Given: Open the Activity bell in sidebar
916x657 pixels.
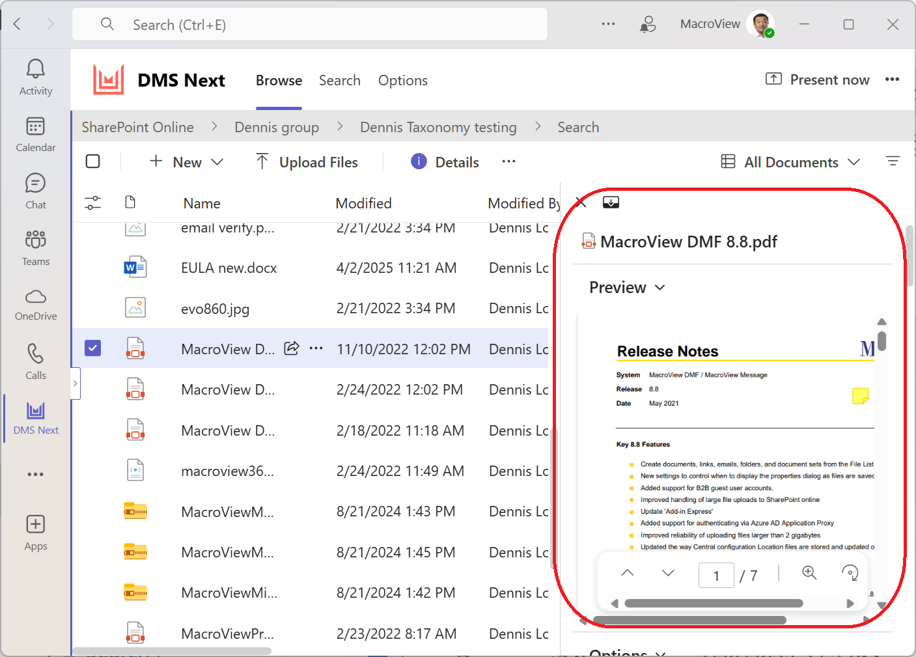Looking at the screenshot, I should (36, 77).
